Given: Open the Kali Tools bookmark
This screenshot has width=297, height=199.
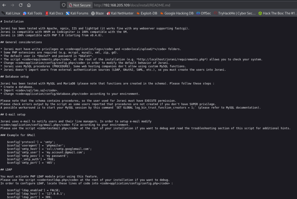Looking at the screenshot, I should click(32, 13).
